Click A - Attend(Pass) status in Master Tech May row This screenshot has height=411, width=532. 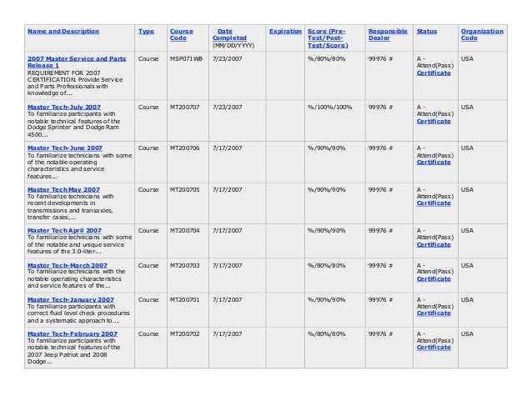(435, 193)
